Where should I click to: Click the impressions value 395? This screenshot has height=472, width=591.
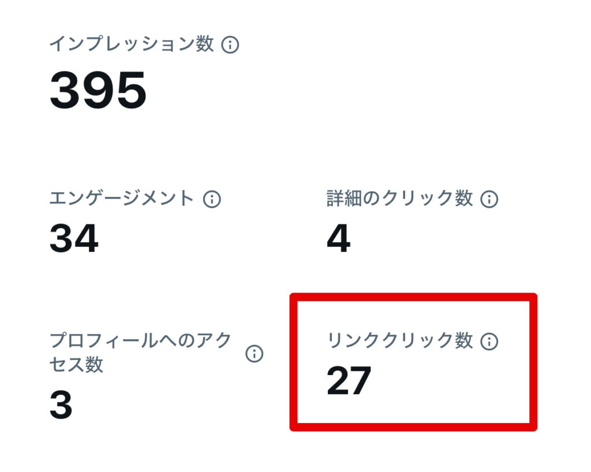(98, 91)
